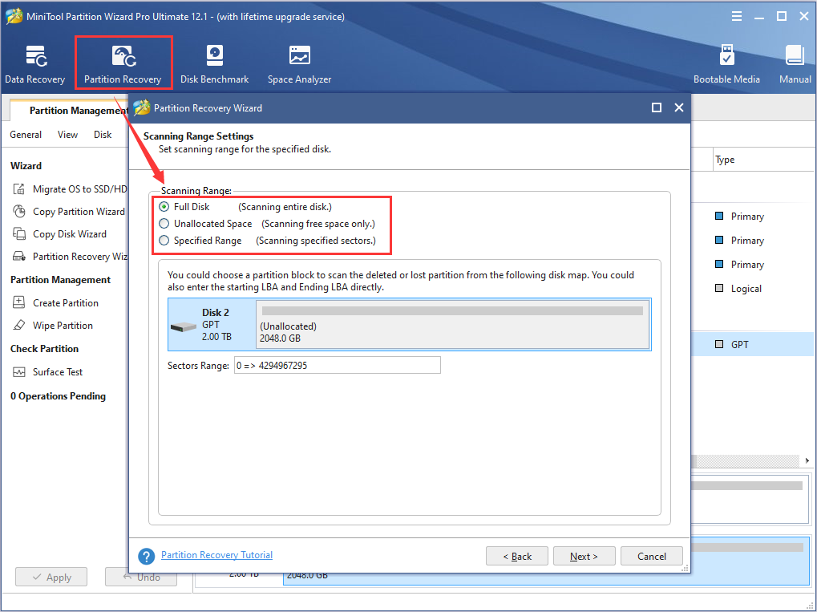Open the General menu
Screen dimensions: 817x612
[26, 135]
